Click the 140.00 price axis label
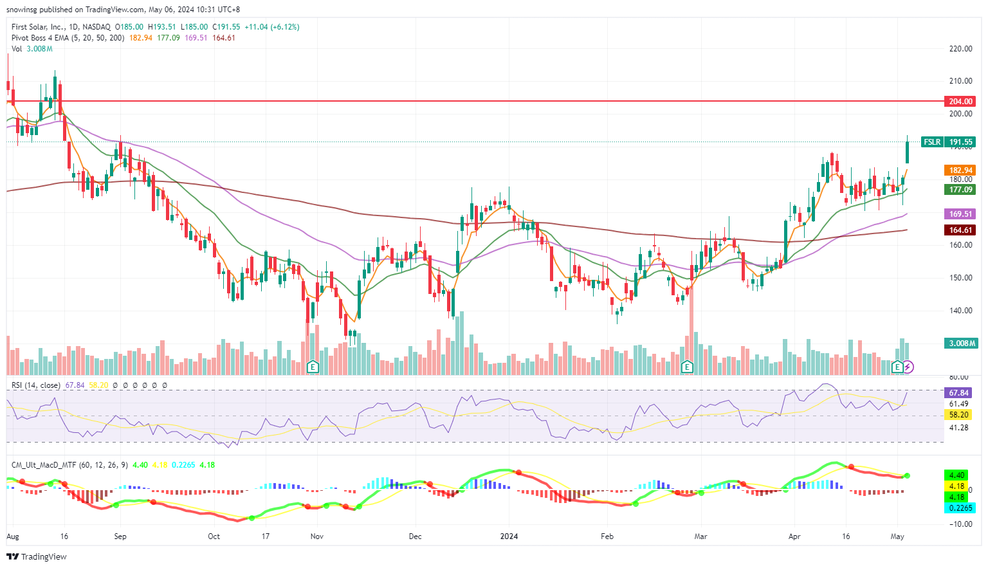 pyautogui.click(x=960, y=311)
